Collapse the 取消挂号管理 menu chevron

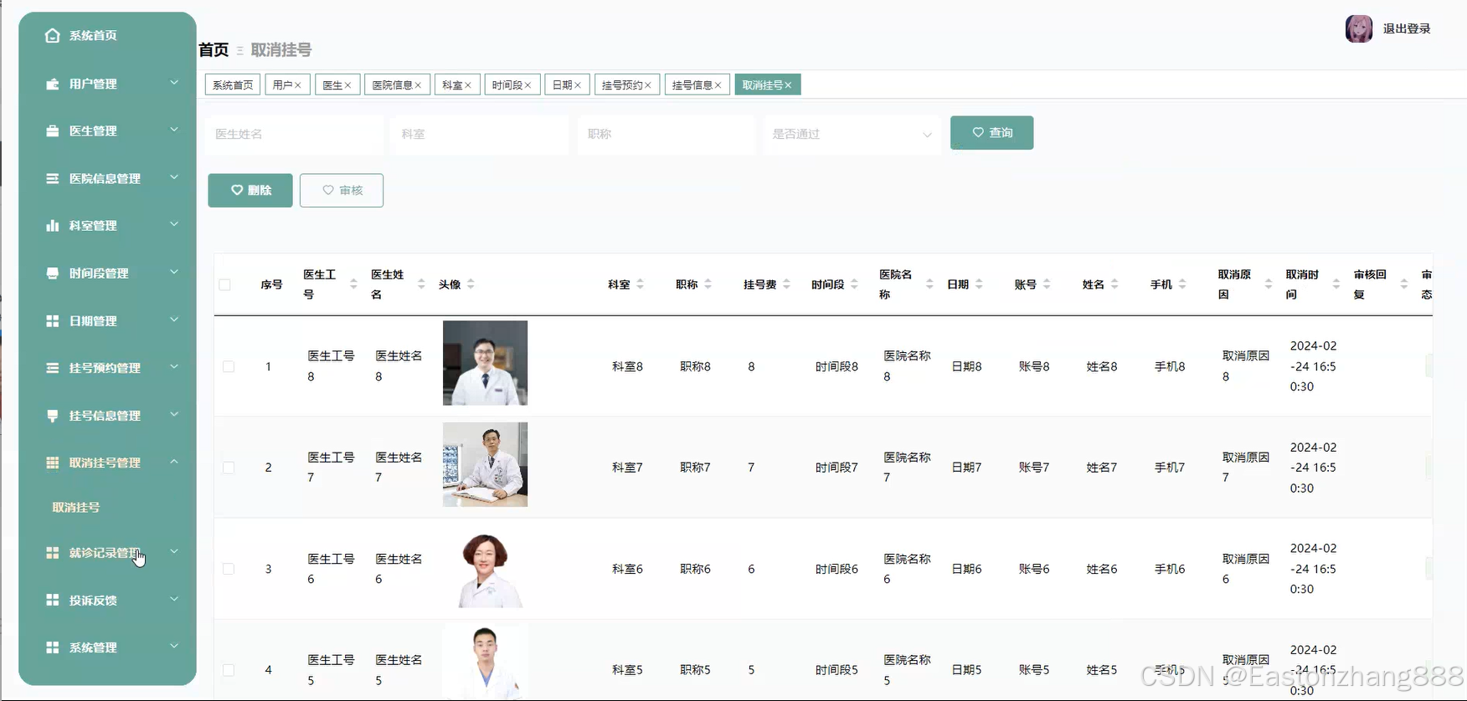coord(174,462)
